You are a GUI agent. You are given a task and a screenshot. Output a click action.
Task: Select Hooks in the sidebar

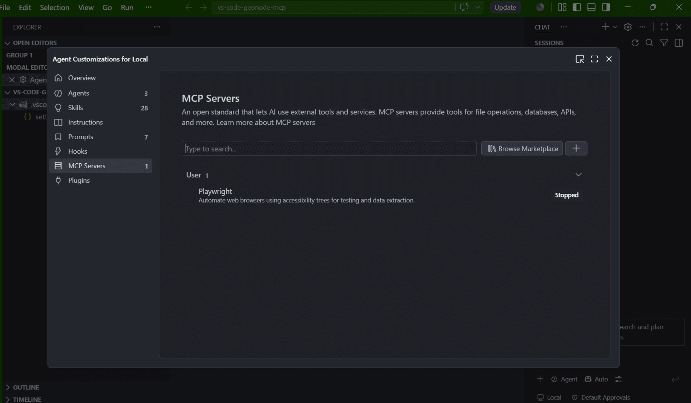click(101, 151)
